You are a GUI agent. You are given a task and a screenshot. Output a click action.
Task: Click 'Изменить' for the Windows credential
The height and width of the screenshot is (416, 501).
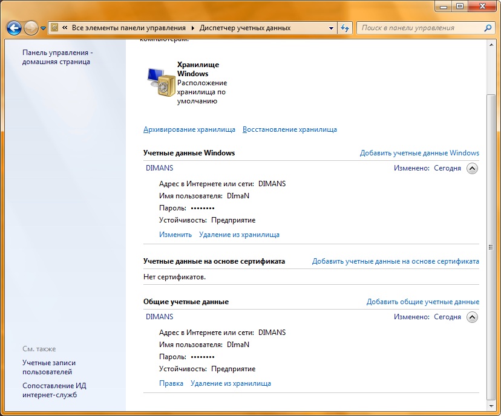[x=175, y=235]
